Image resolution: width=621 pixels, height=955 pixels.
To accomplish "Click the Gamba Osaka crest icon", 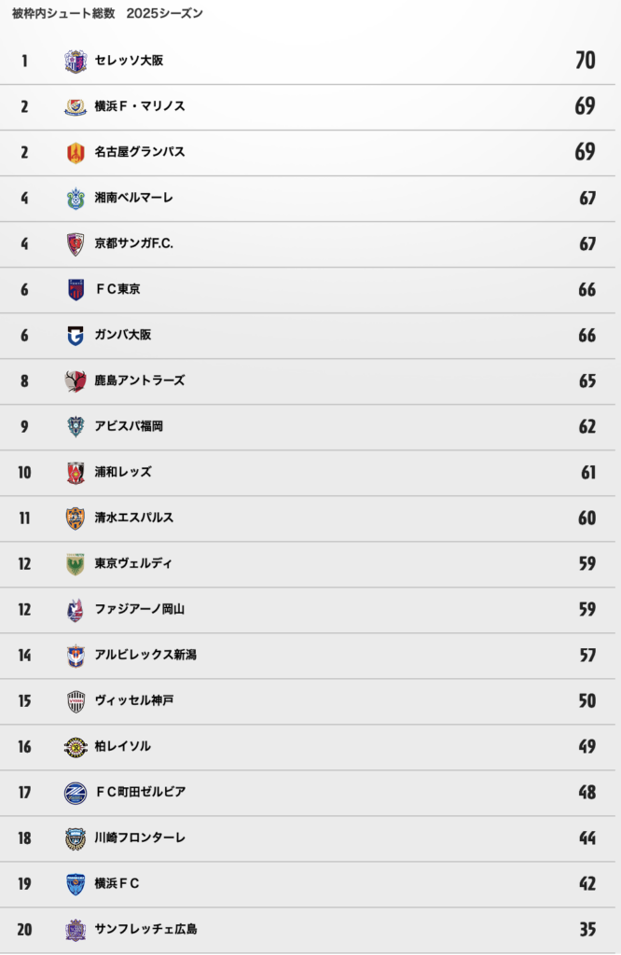I will [x=76, y=335].
